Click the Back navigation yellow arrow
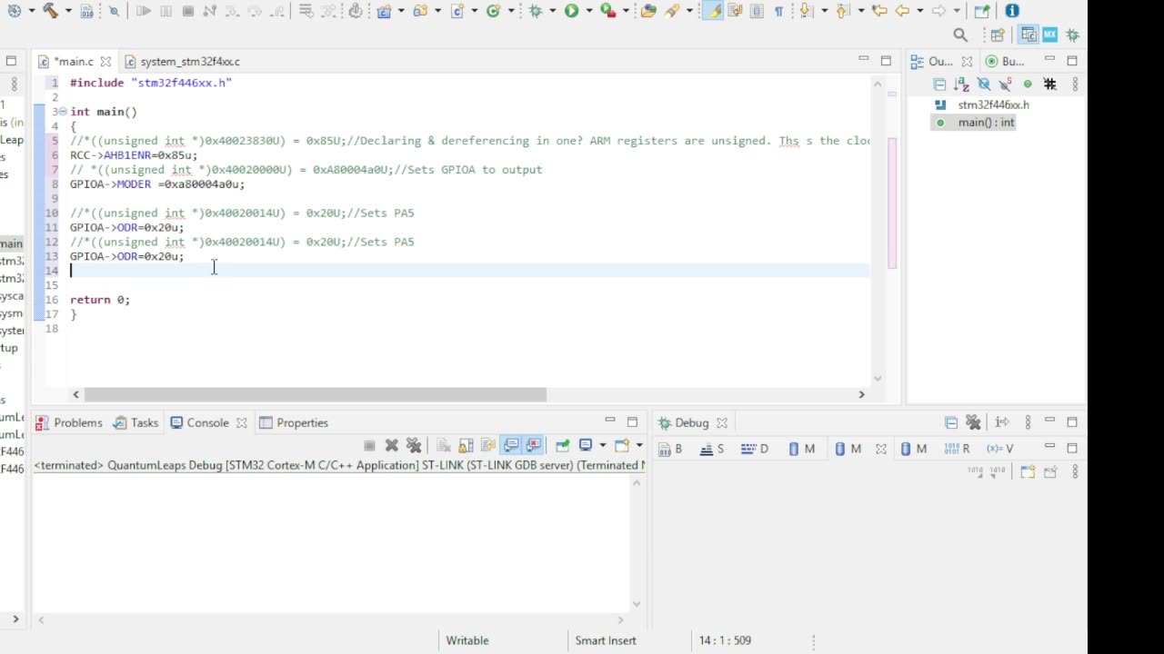This screenshot has height=654, width=1164. point(902,11)
